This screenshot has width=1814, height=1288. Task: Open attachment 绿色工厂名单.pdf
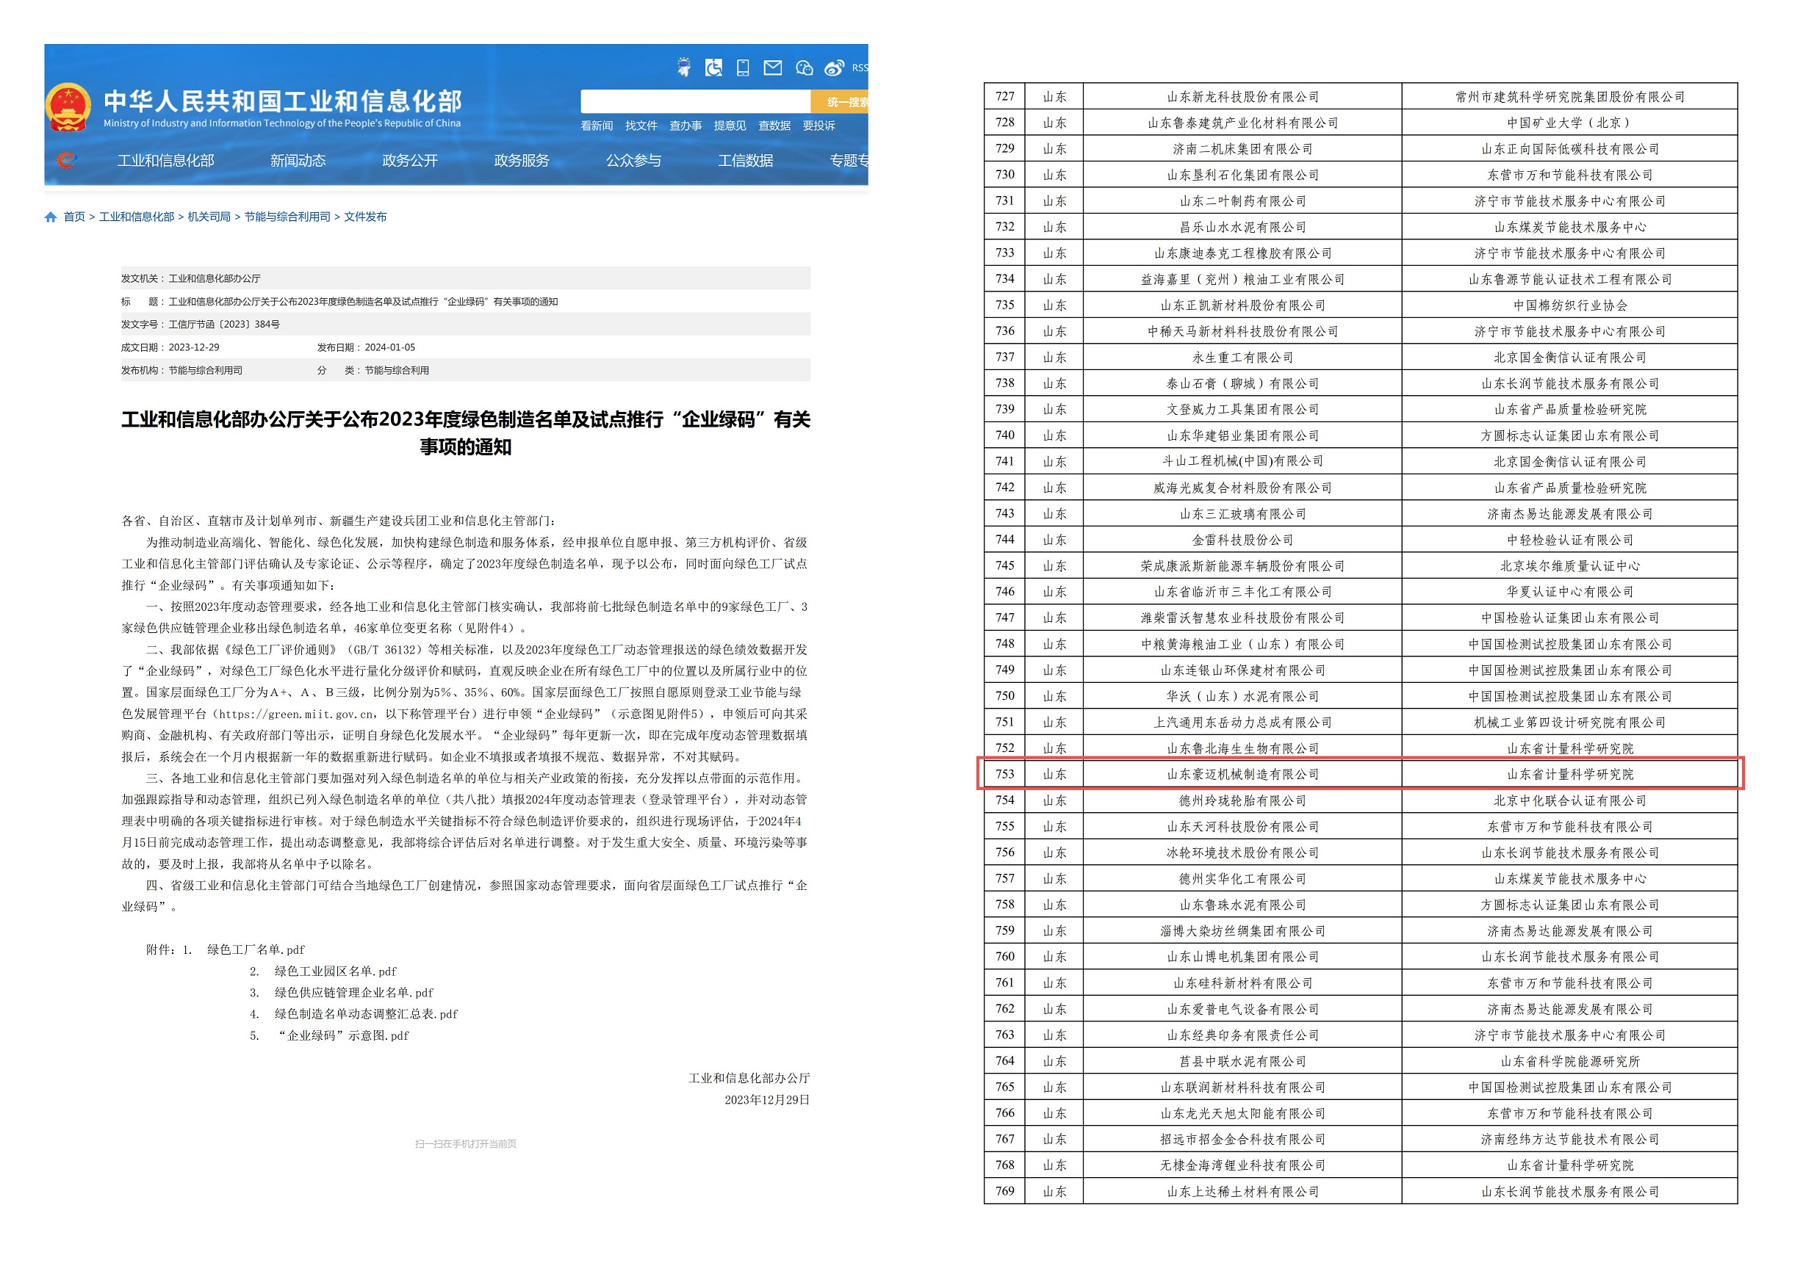(256, 949)
